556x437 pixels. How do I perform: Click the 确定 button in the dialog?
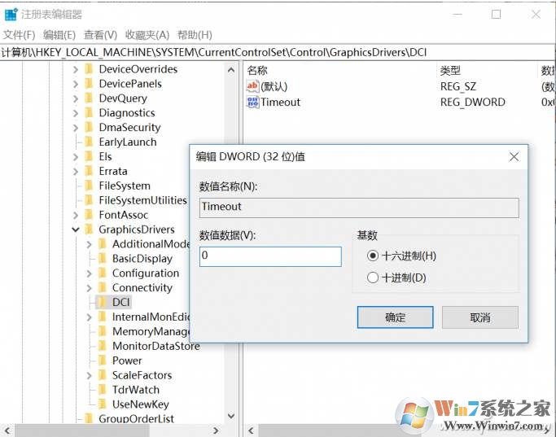(x=395, y=317)
